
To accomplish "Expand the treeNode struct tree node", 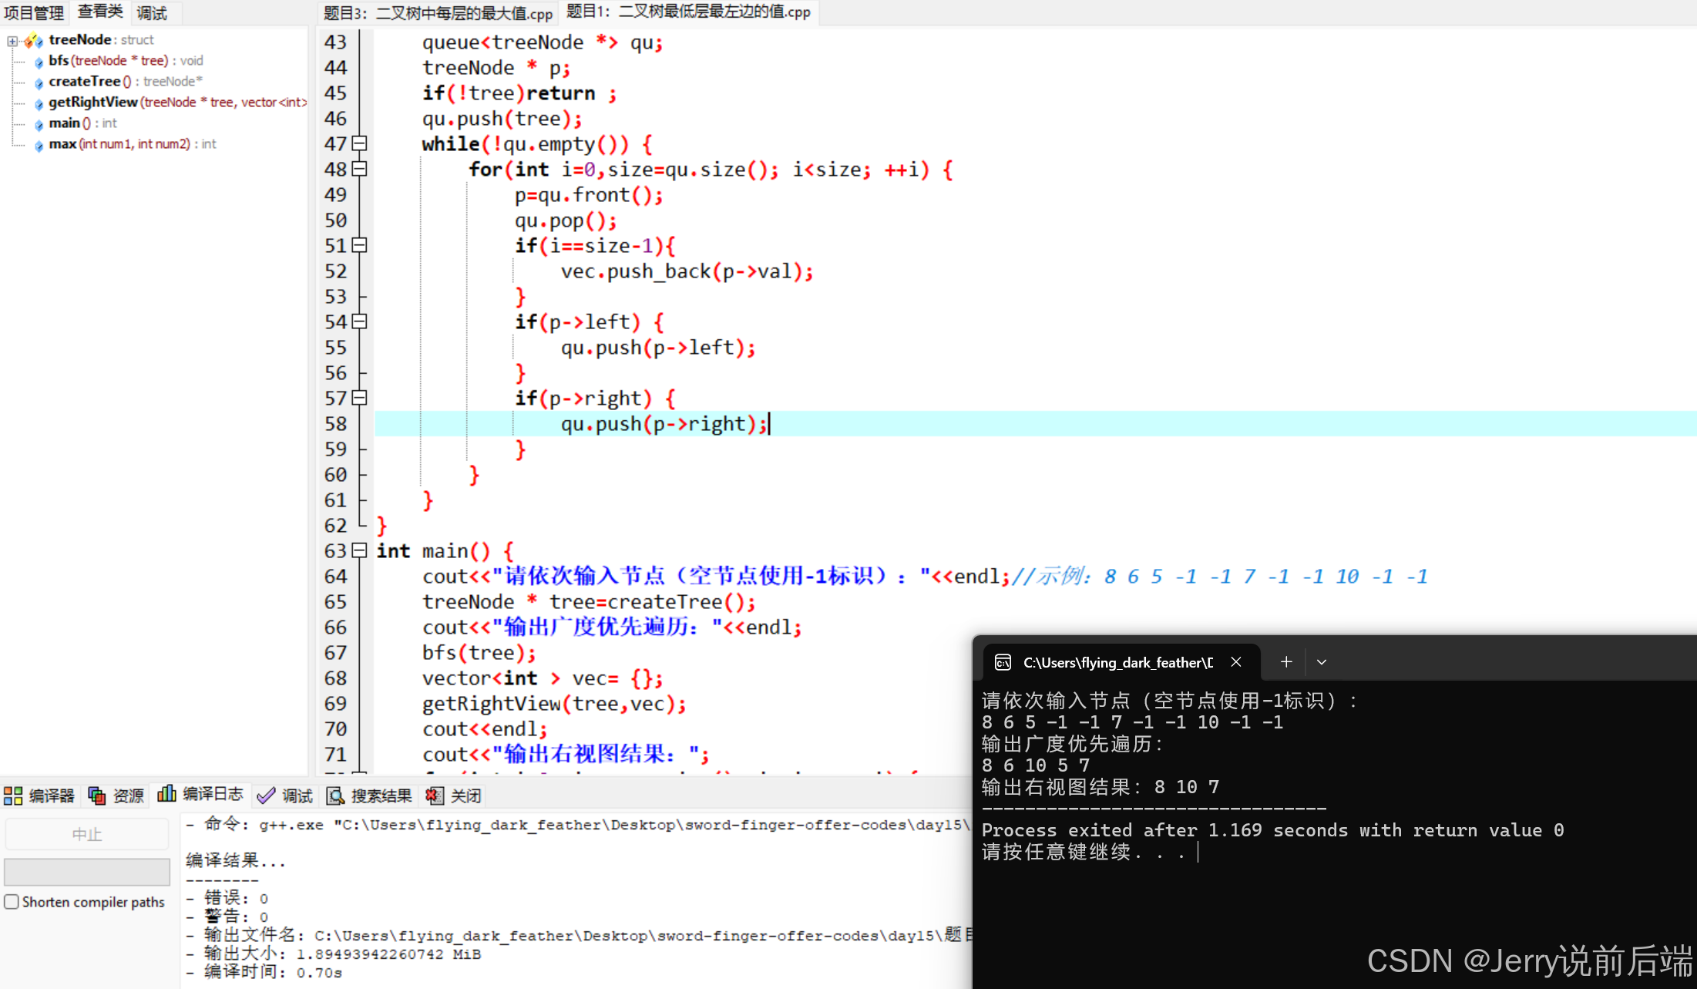I will 12,40.
